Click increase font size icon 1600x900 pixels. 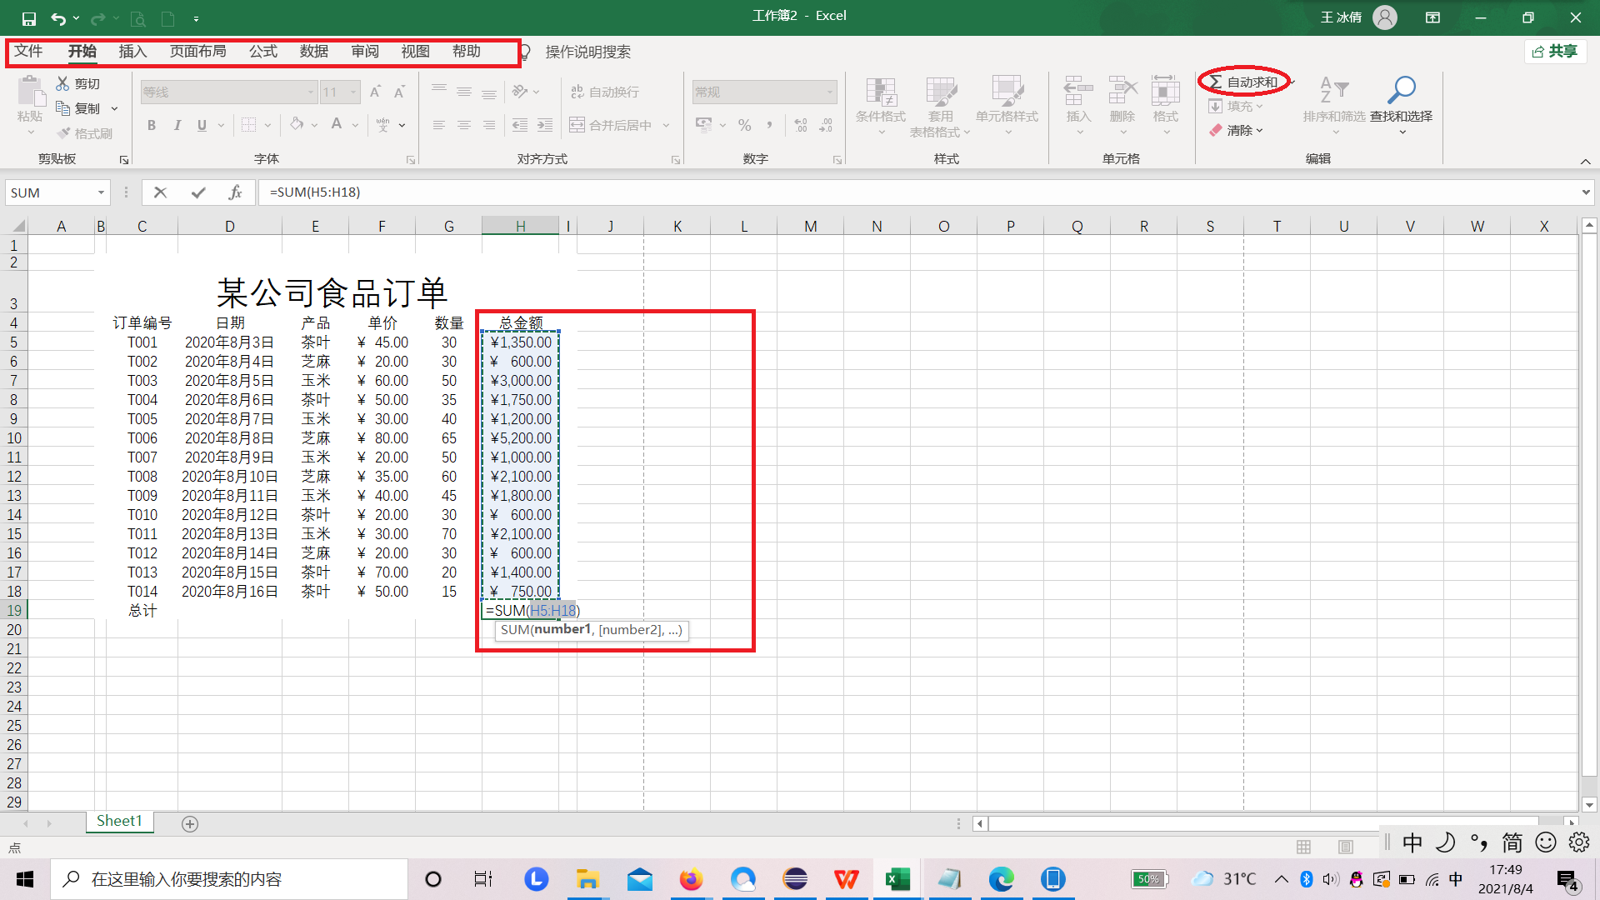pos(375,92)
